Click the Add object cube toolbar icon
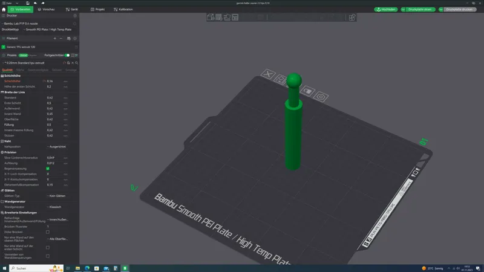 pos(211,18)
